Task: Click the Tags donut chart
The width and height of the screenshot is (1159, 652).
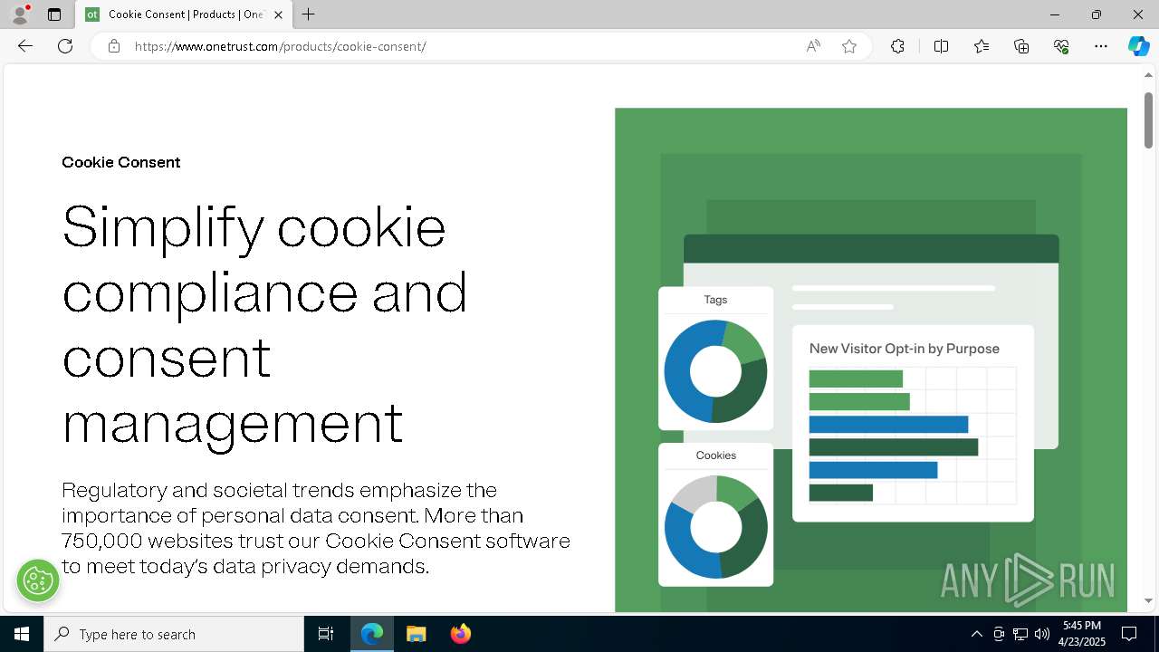Action: (x=715, y=371)
